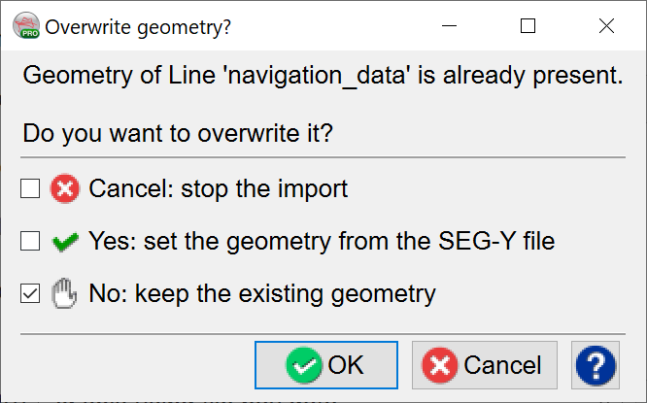
Task: Click the "Do you want to overwrite it?" message
Action: point(178,133)
